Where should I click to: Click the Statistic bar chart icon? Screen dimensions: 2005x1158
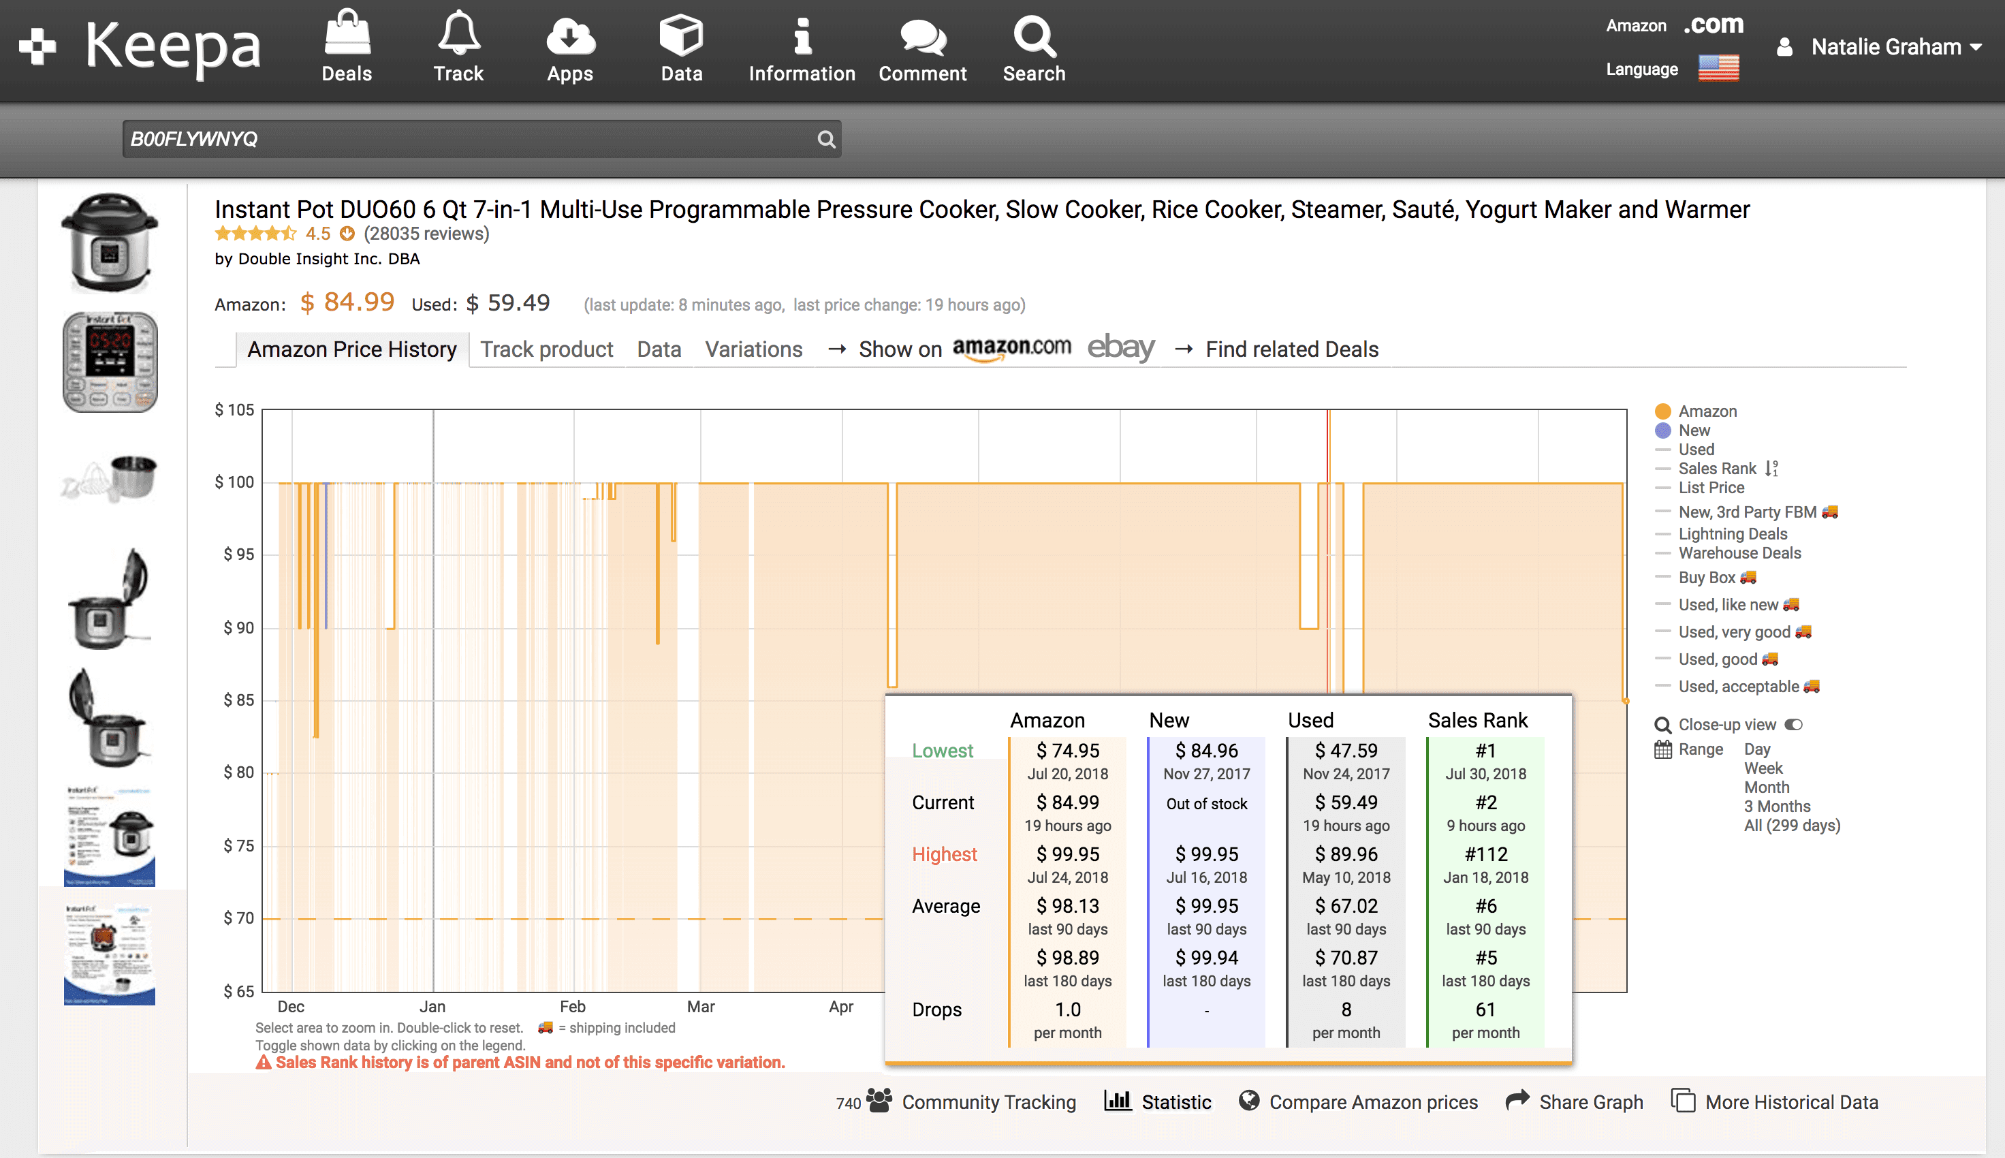(x=1117, y=1100)
